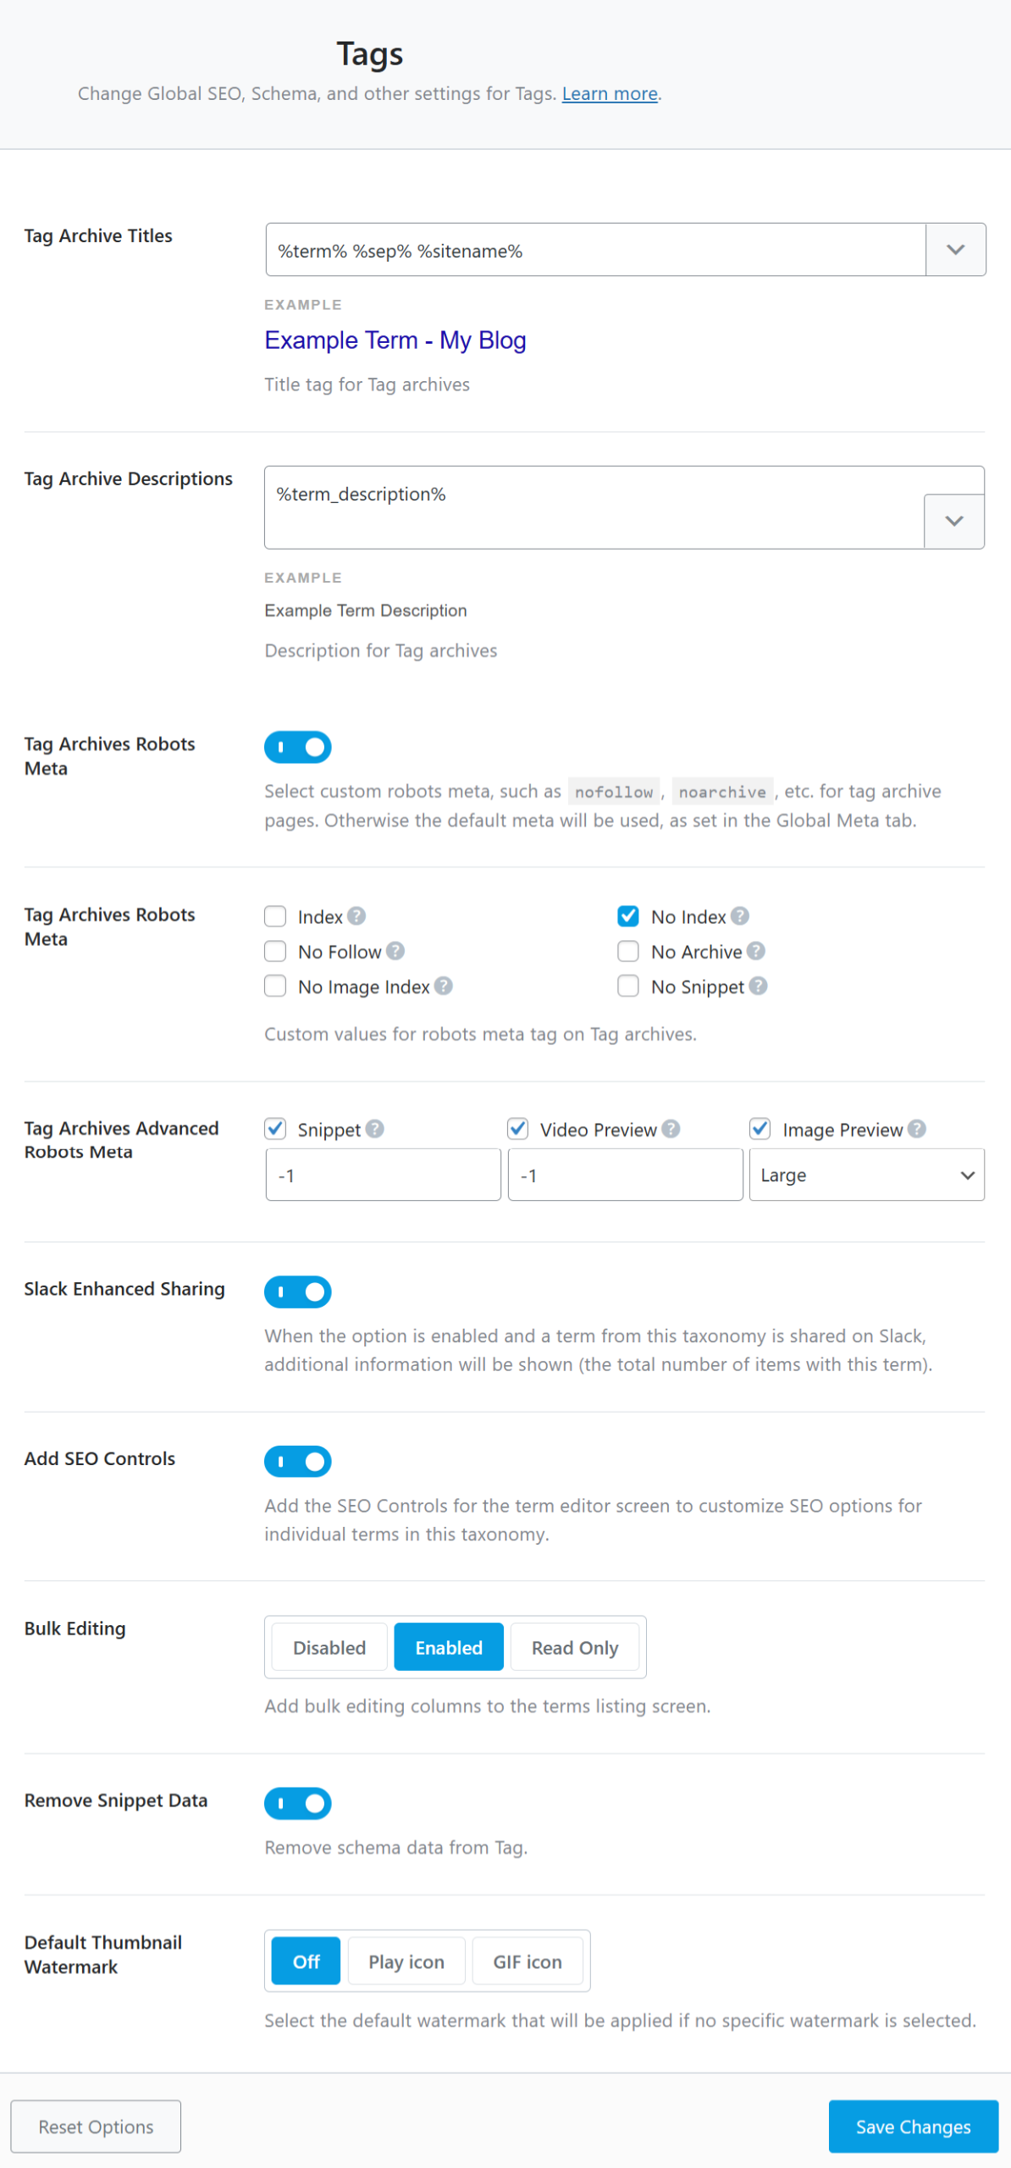Screen dimensions: 1011x2168
Task: Click the Snippet length input showing -1
Action: (383, 1175)
